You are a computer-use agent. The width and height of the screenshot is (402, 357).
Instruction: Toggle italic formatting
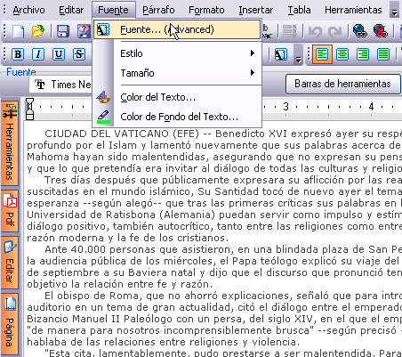pyautogui.click(x=38, y=54)
